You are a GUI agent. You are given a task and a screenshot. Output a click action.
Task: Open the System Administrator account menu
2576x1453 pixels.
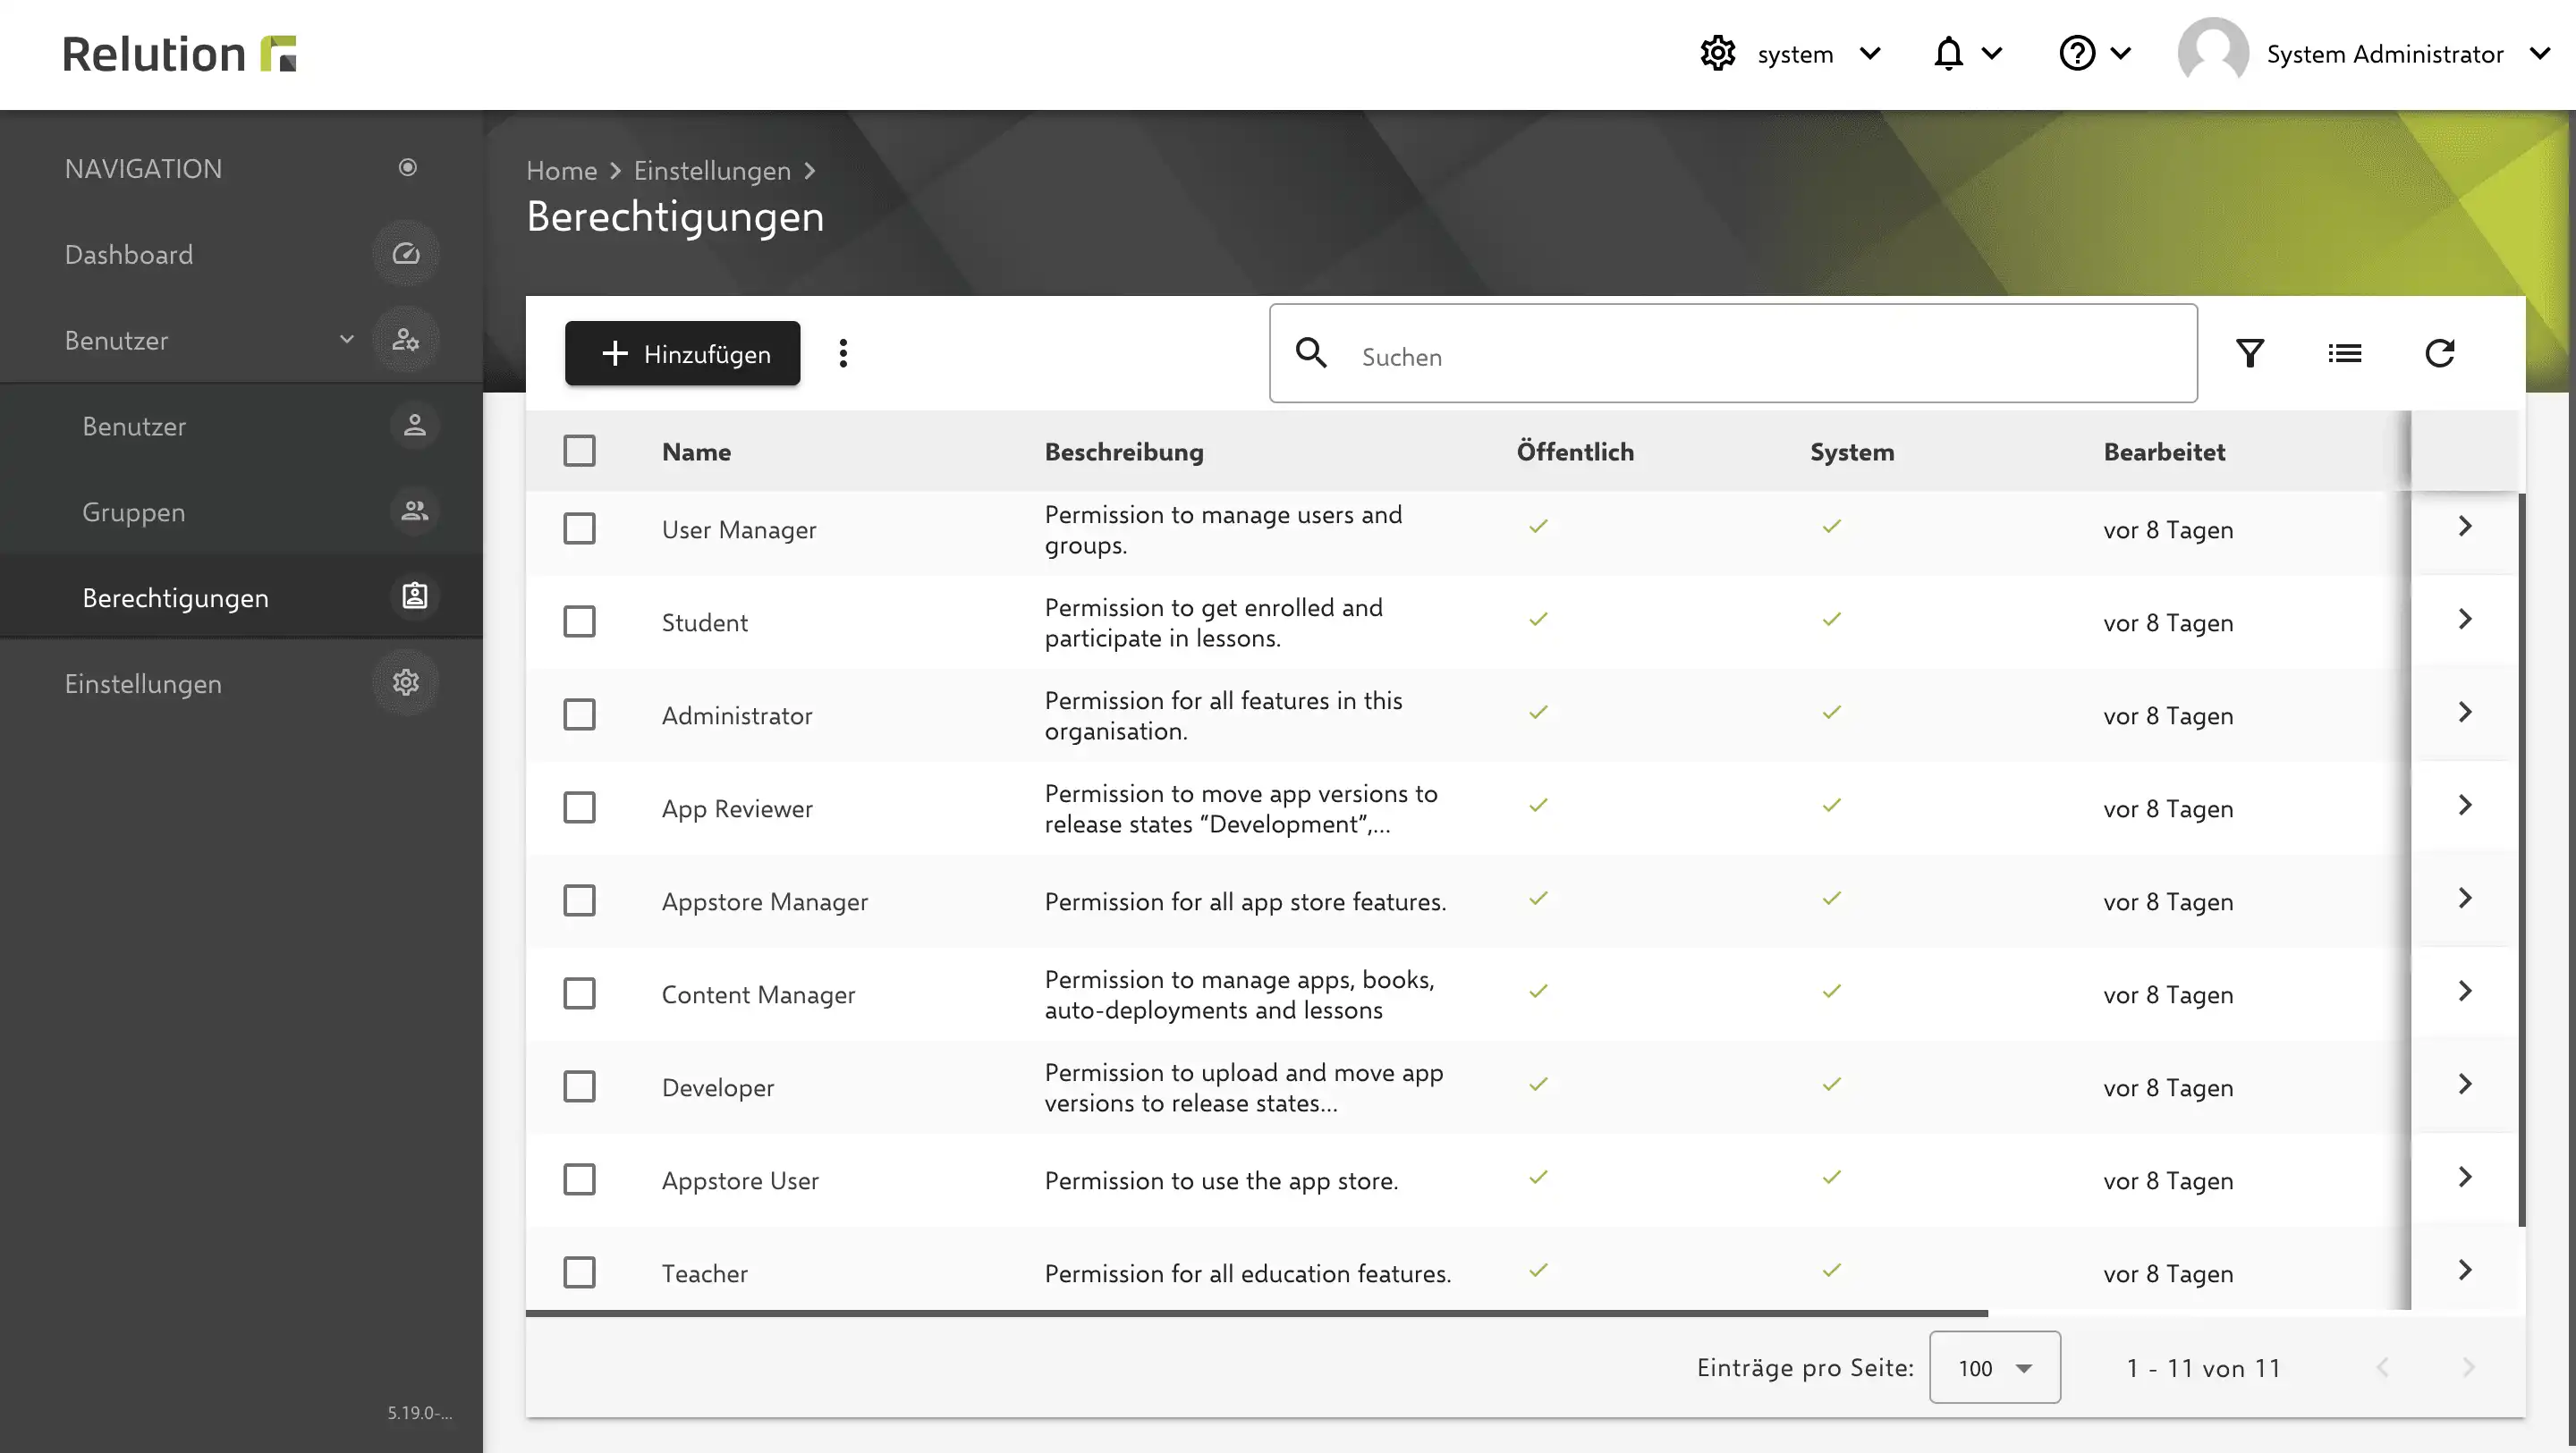[x=2364, y=53]
